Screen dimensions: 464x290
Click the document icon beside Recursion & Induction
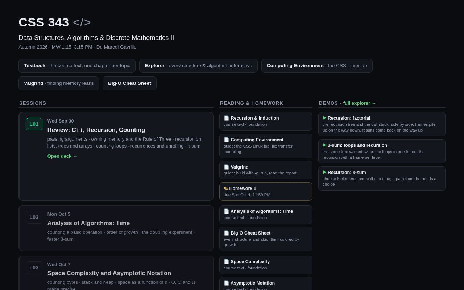pyautogui.click(x=226, y=118)
